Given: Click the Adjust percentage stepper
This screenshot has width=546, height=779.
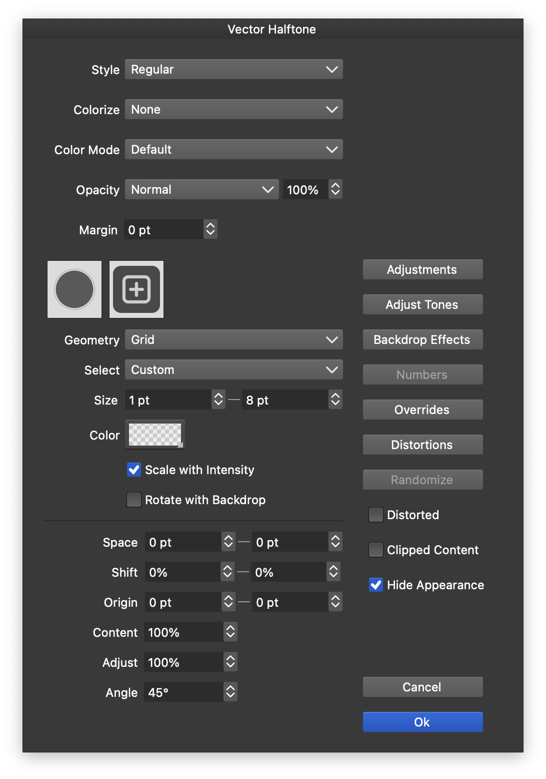Looking at the screenshot, I should tap(230, 662).
